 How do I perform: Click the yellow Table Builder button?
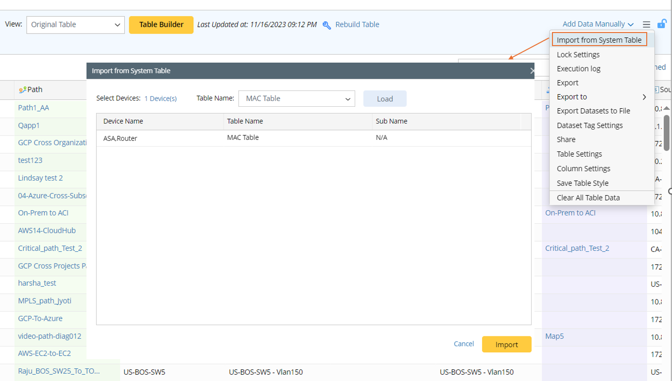click(161, 24)
